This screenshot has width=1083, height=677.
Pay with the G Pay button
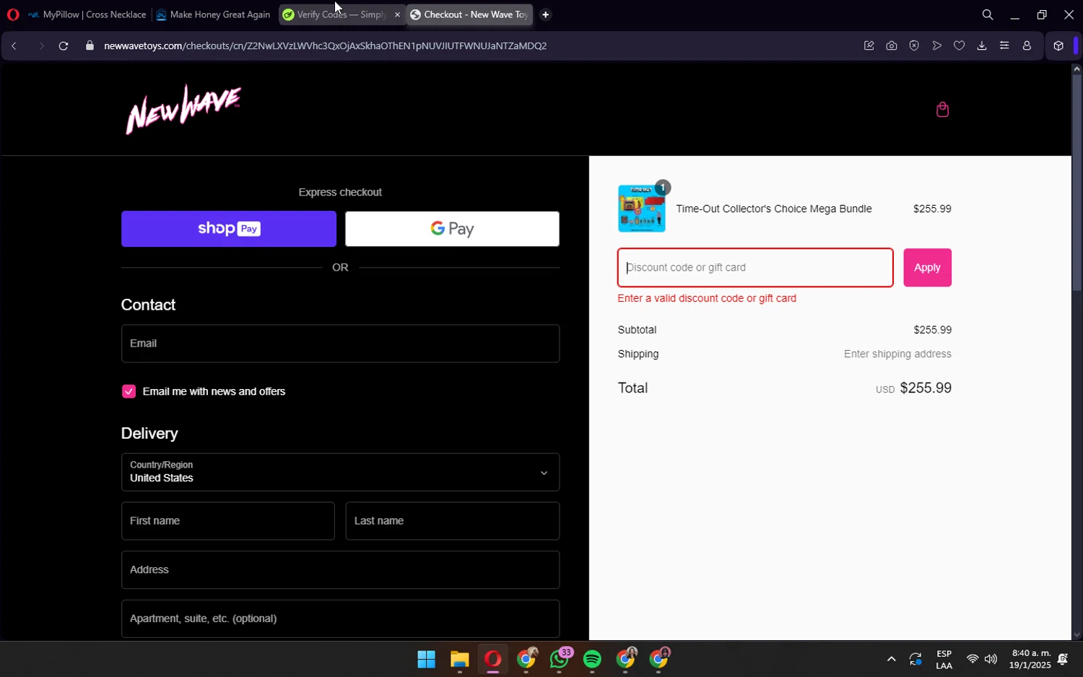point(452,229)
